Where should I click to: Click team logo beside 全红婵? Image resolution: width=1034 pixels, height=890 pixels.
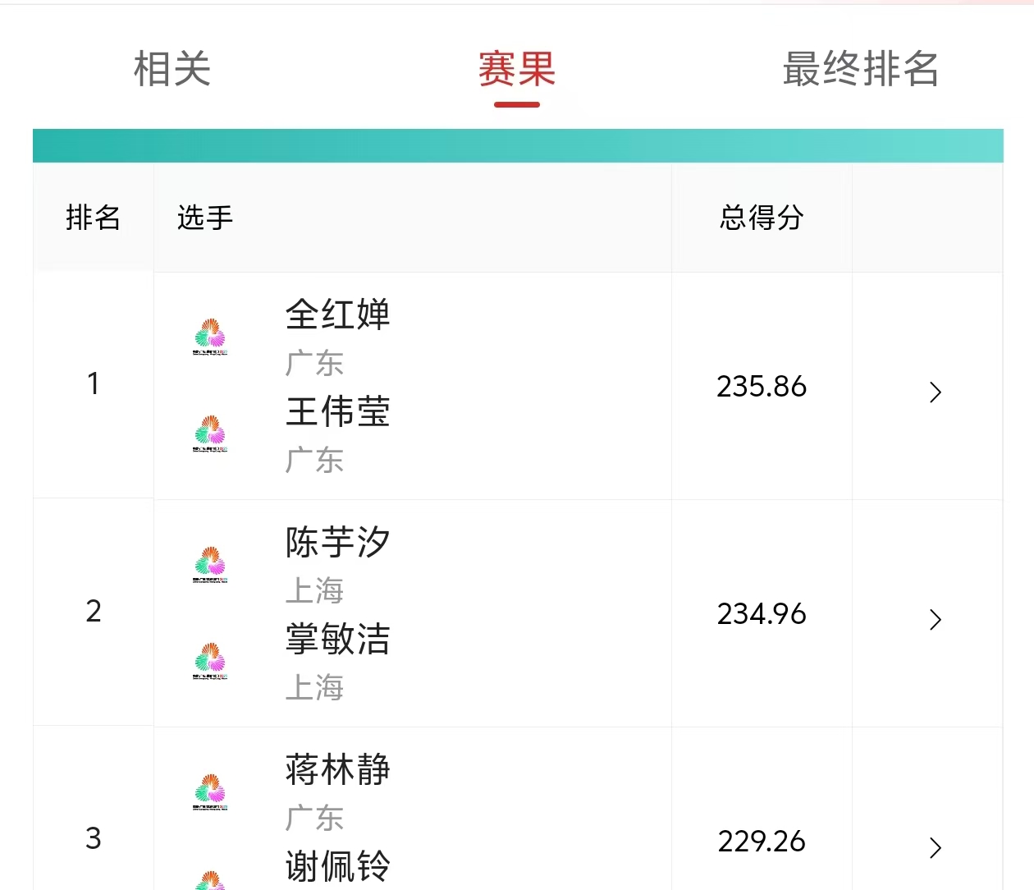211,337
